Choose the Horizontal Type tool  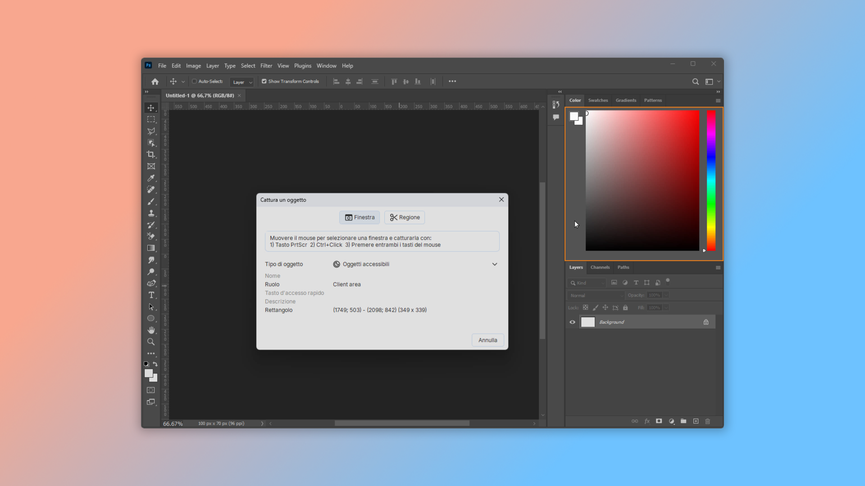(x=151, y=295)
